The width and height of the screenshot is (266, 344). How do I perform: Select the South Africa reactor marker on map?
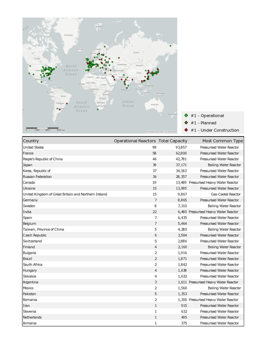pos(98,109)
